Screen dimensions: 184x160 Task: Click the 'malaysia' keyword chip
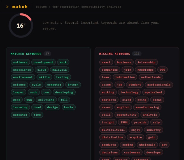click(60, 70)
